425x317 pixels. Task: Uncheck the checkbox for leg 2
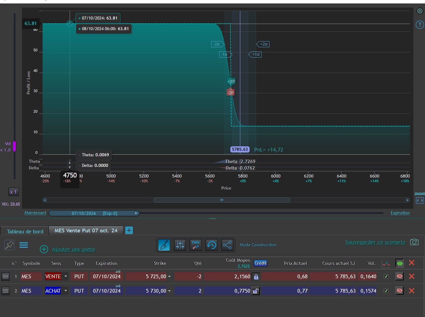pos(386,291)
